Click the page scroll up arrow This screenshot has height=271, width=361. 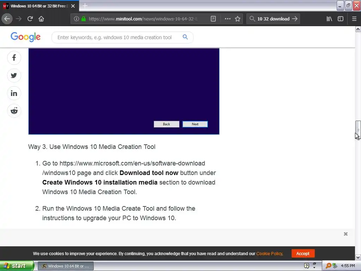click(x=358, y=29)
